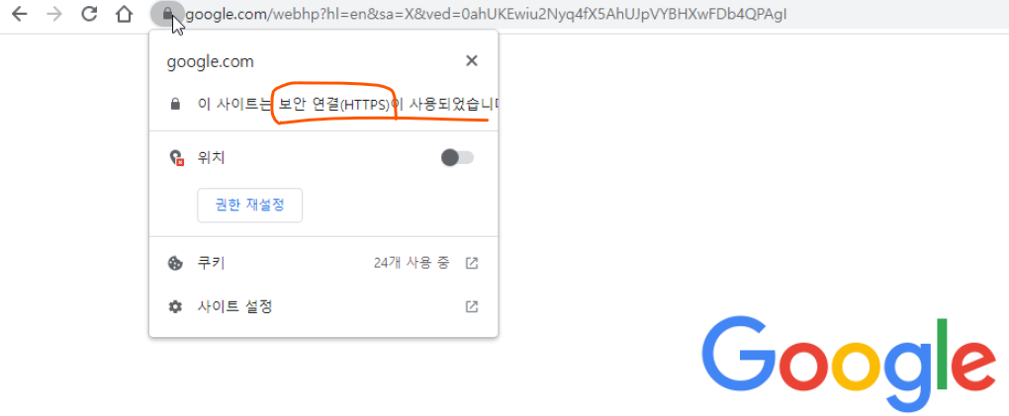Open the 사이트 설정 site settings entry
1009x416 pixels.
[323, 306]
